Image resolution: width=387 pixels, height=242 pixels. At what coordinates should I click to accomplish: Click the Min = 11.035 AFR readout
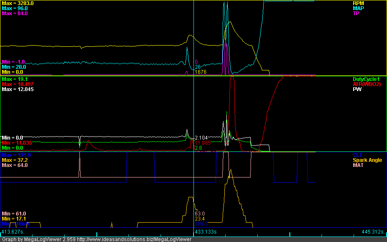17,143
